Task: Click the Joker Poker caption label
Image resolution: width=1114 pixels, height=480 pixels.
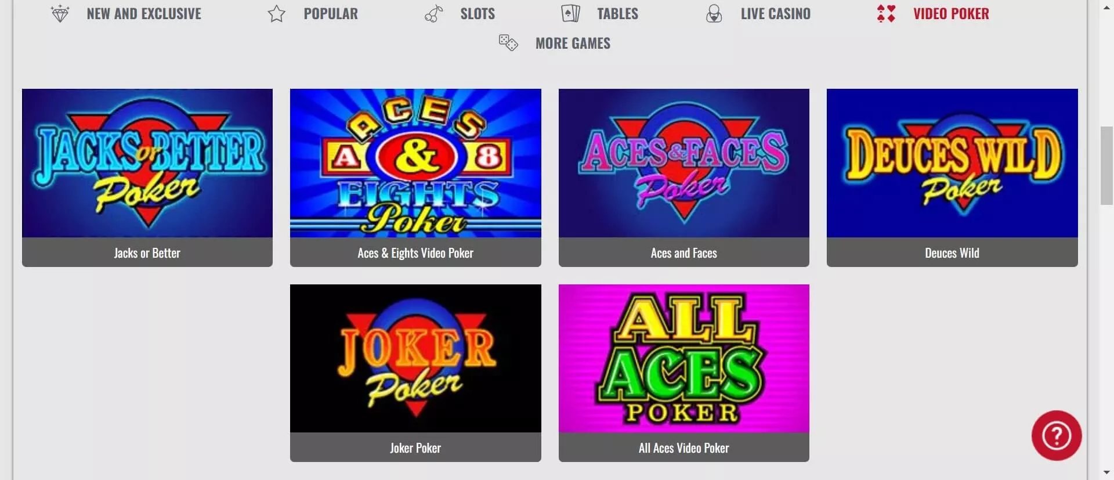Action: tap(415, 448)
